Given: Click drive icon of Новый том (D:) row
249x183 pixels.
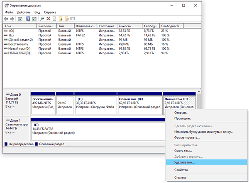Looking at the screenshot, I should click(x=6, y=48).
